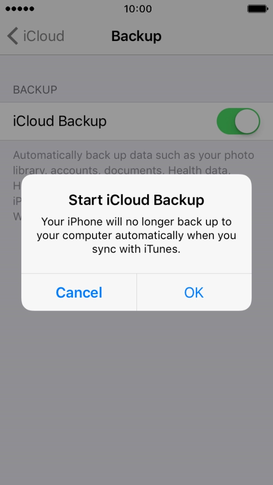This screenshot has width=273, height=485.
Task: Confirm the backup dialog with OK
Action: (x=194, y=292)
